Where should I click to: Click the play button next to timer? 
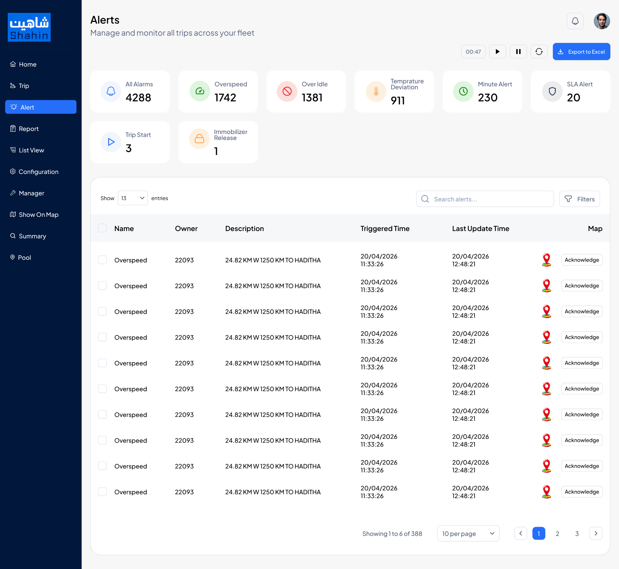tap(497, 52)
